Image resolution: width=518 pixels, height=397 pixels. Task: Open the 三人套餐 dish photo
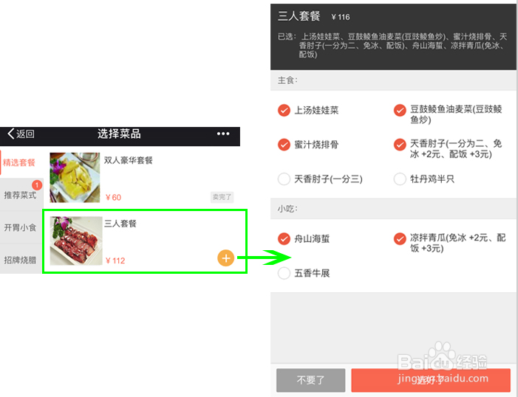[76, 241]
